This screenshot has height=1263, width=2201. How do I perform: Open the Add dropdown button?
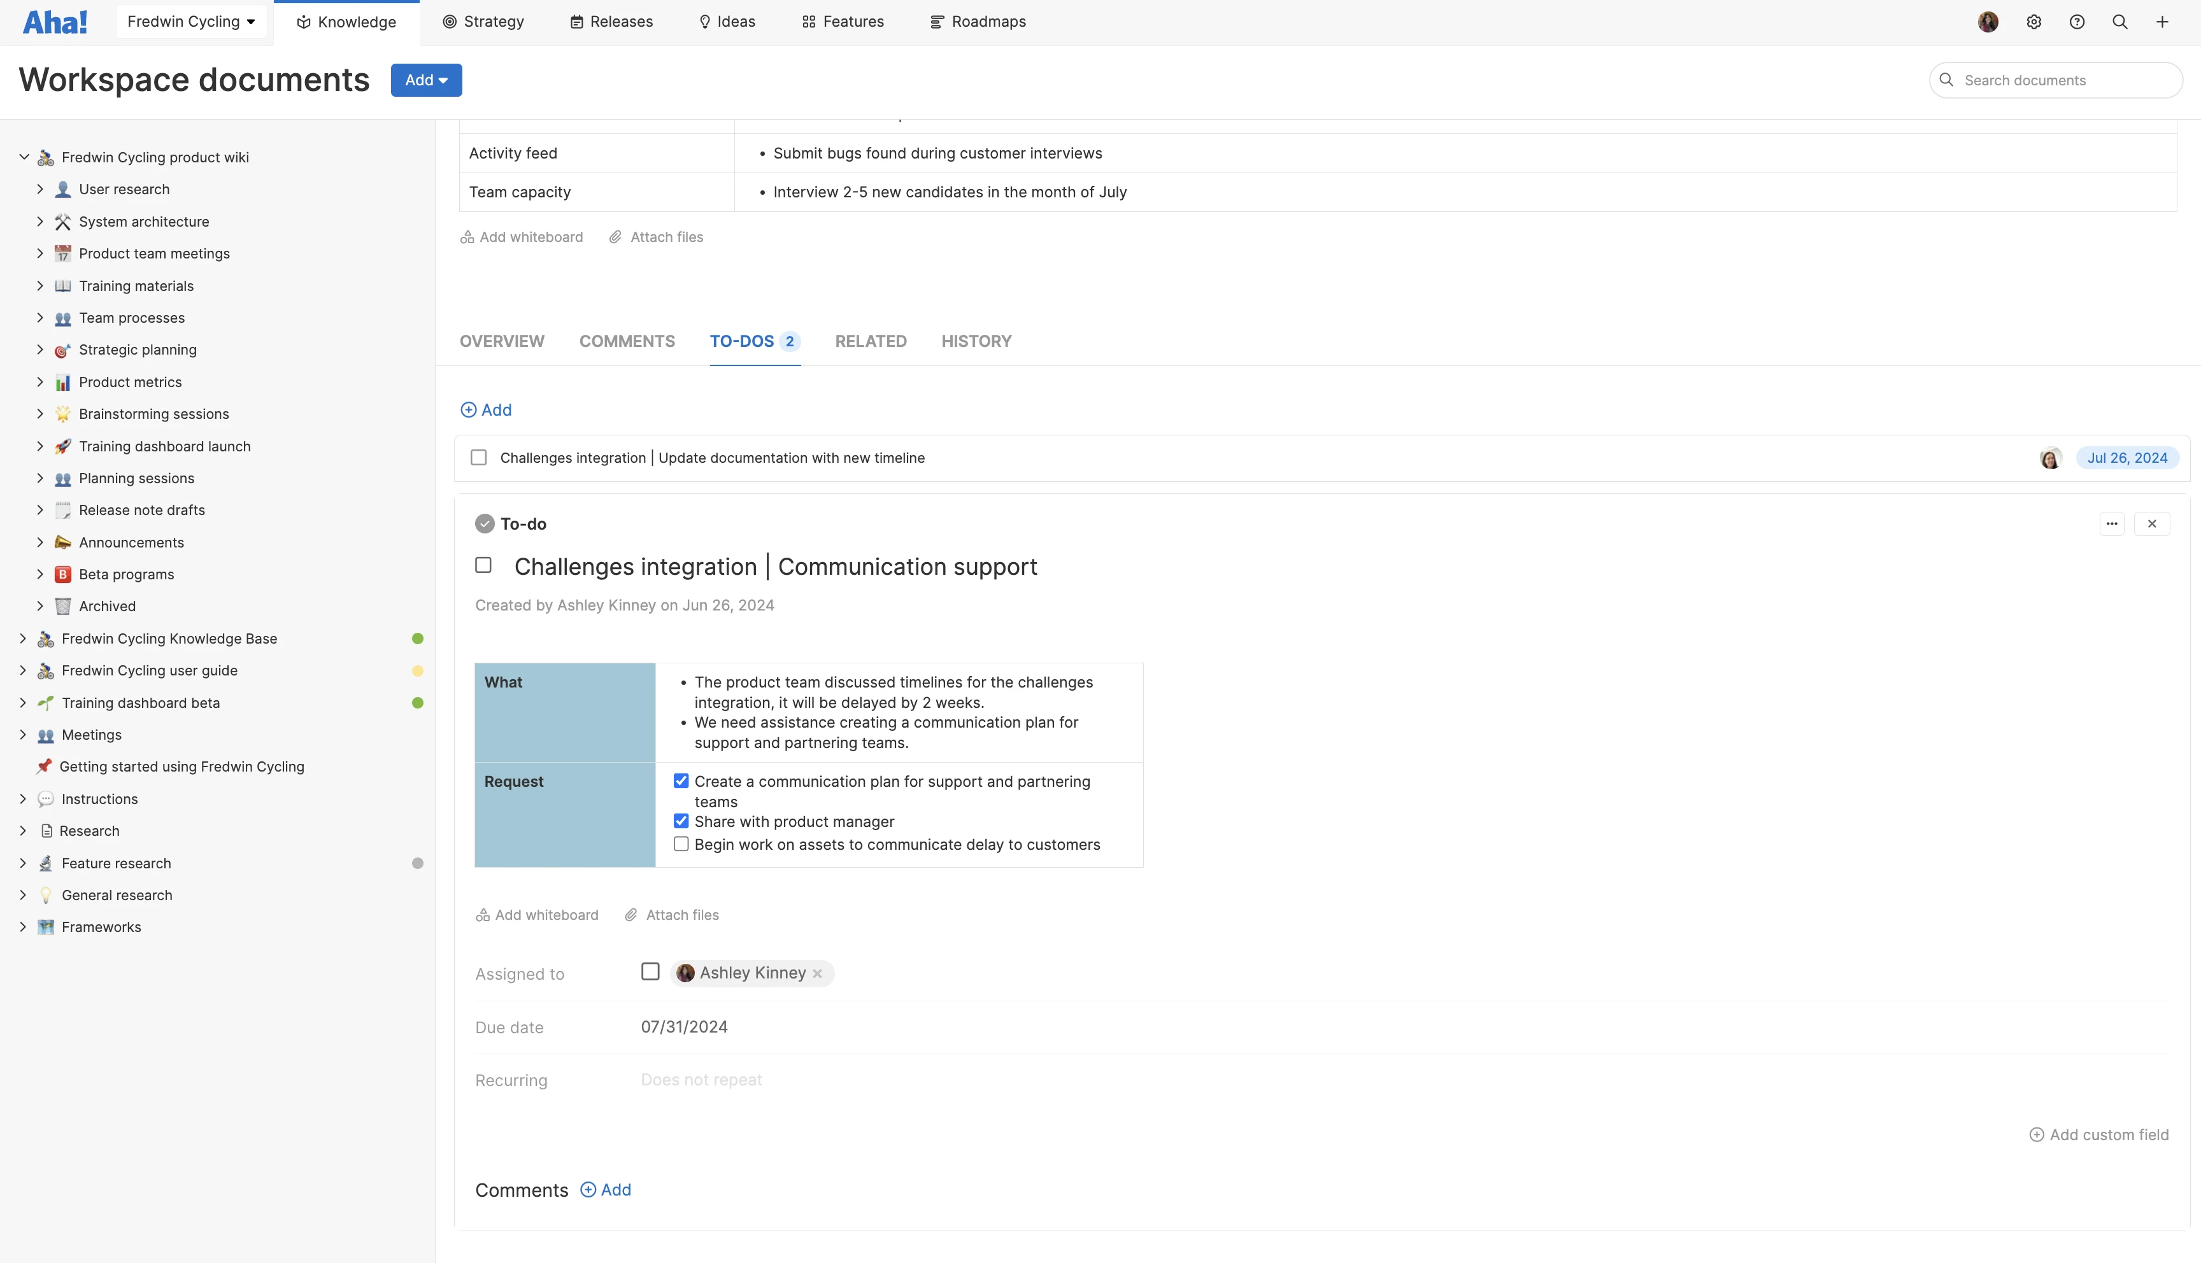tap(425, 80)
